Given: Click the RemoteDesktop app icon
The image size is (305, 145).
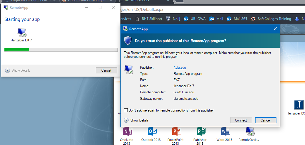Looking at the screenshot, I should (x=249, y=131).
